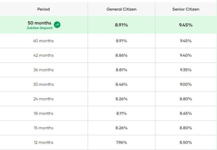217x150 pixels.
Task: Click the 8.11% rate for 18 months
Action: 121,113
